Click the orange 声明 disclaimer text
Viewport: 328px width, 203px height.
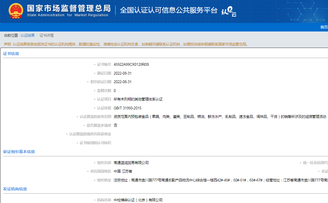point(126,44)
